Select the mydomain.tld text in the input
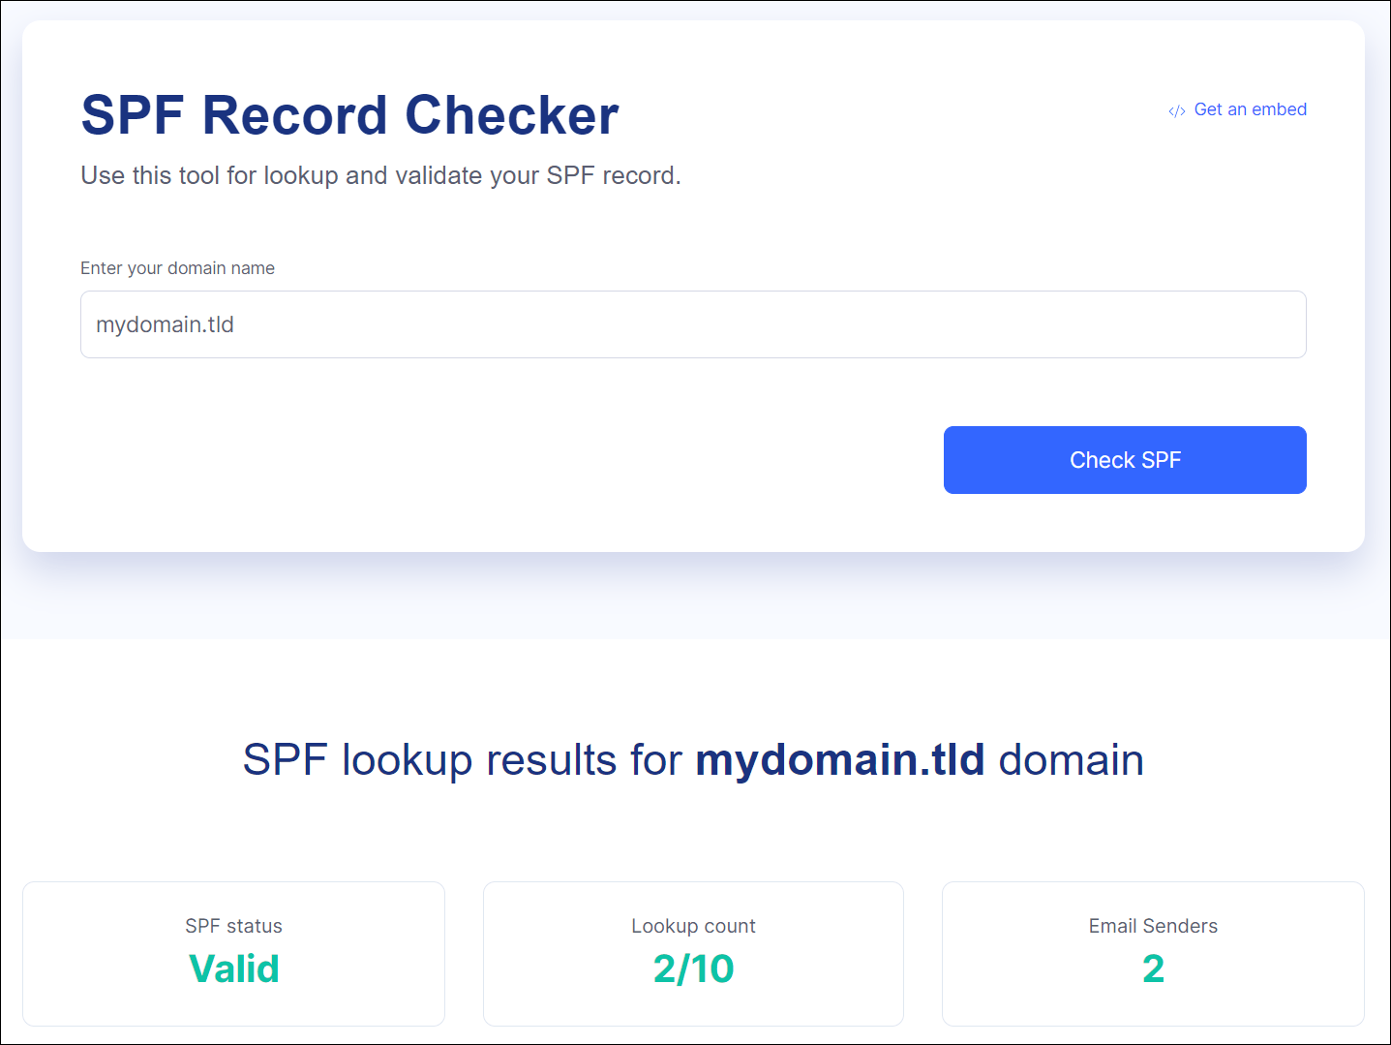Viewport: 1391px width, 1045px height. (164, 324)
